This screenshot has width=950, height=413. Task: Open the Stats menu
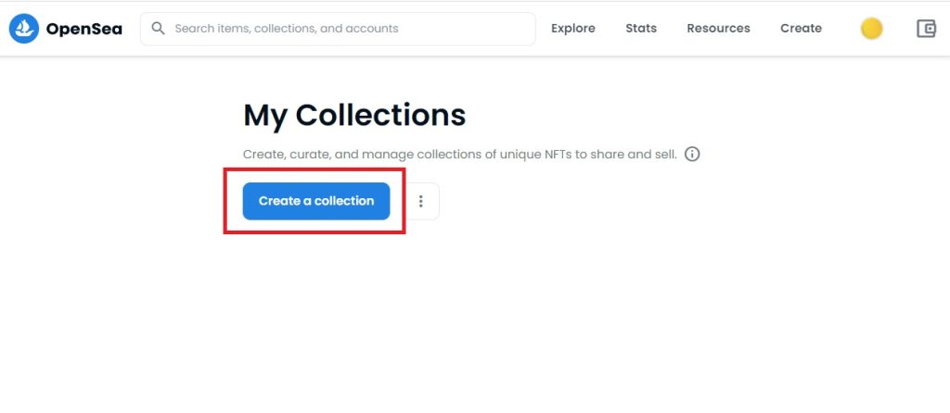[x=641, y=29]
